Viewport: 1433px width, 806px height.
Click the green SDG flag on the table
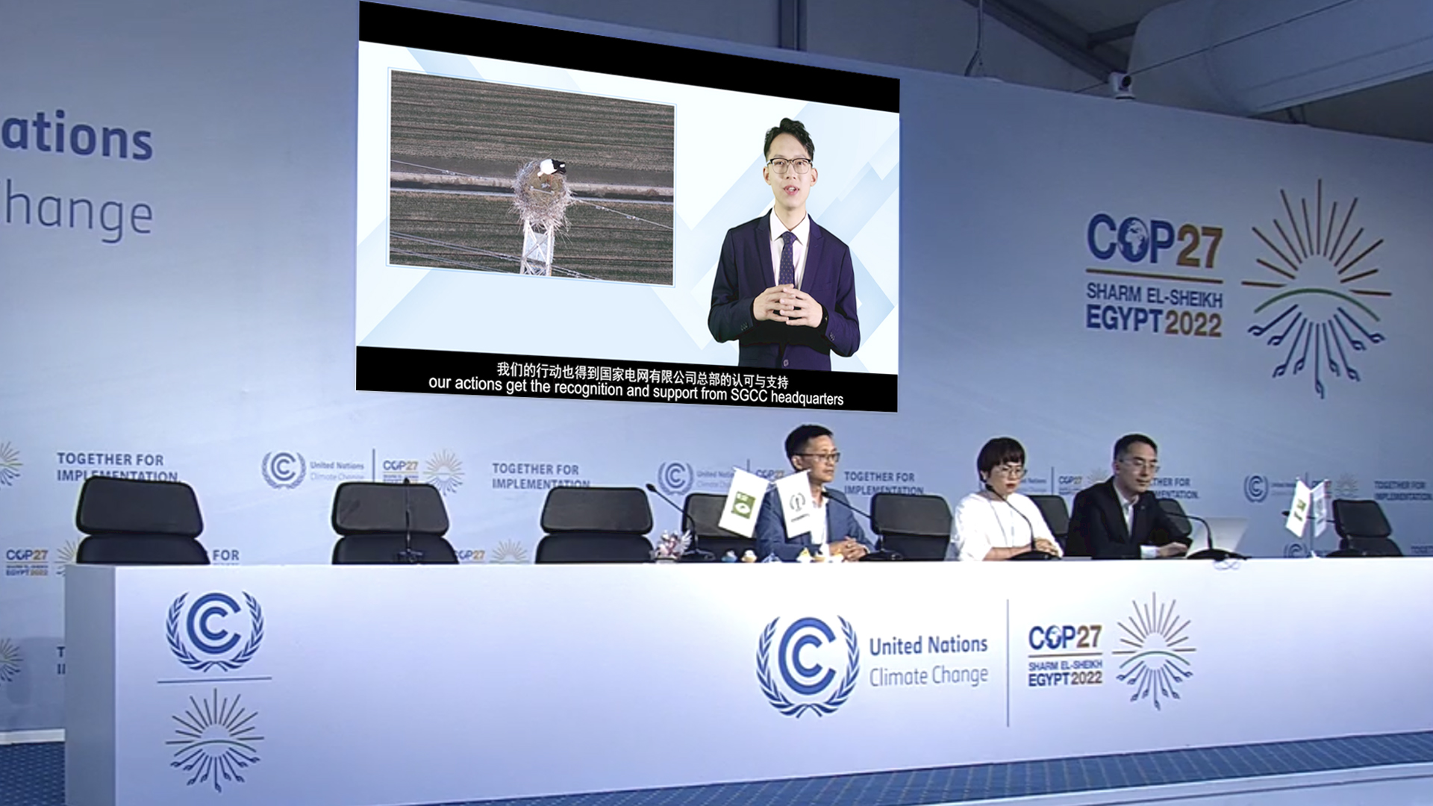click(743, 502)
